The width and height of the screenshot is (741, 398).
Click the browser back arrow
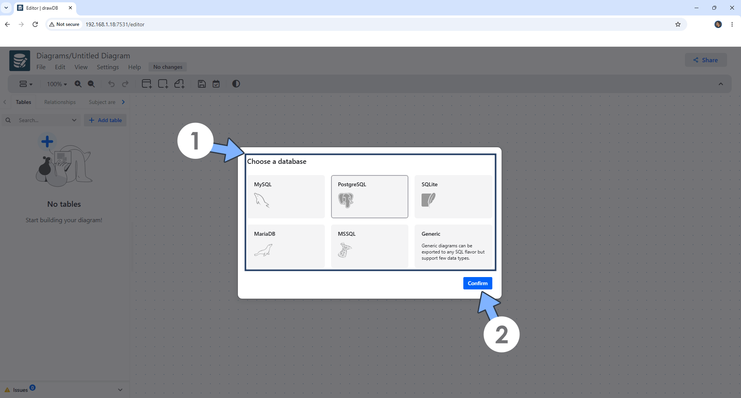click(x=7, y=24)
